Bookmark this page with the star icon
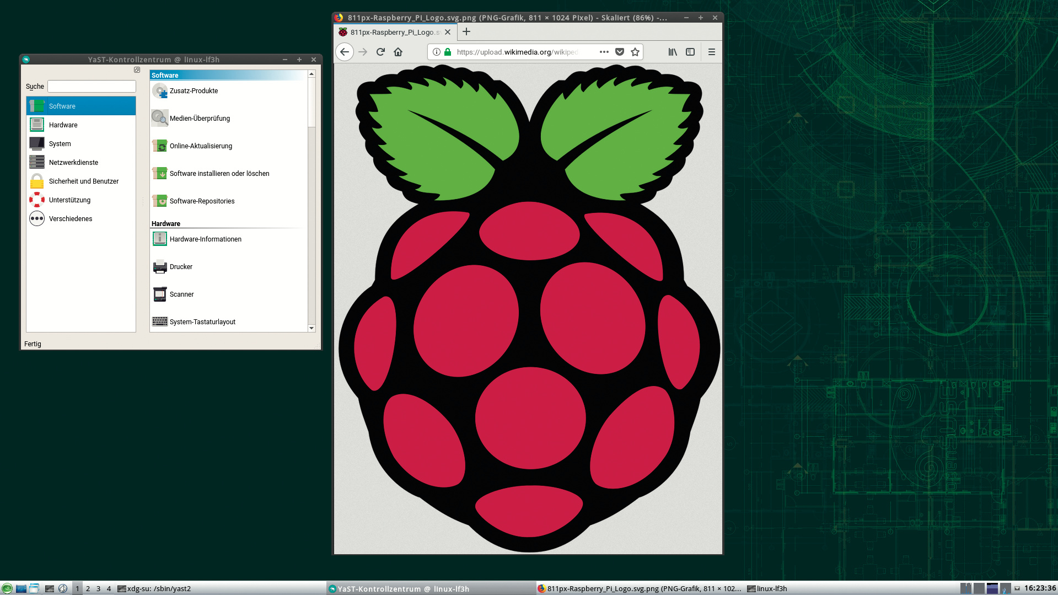Image resolution: width=1058 pixels, height=595 pixels. [635, 52]
